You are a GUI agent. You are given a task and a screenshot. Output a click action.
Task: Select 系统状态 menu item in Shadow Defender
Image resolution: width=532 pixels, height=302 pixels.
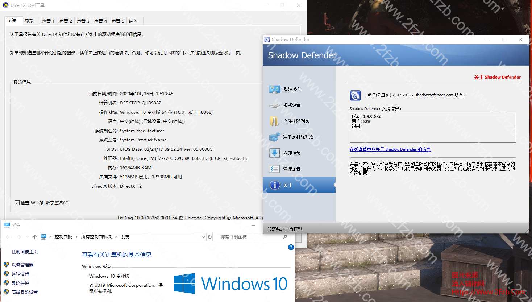299,89
